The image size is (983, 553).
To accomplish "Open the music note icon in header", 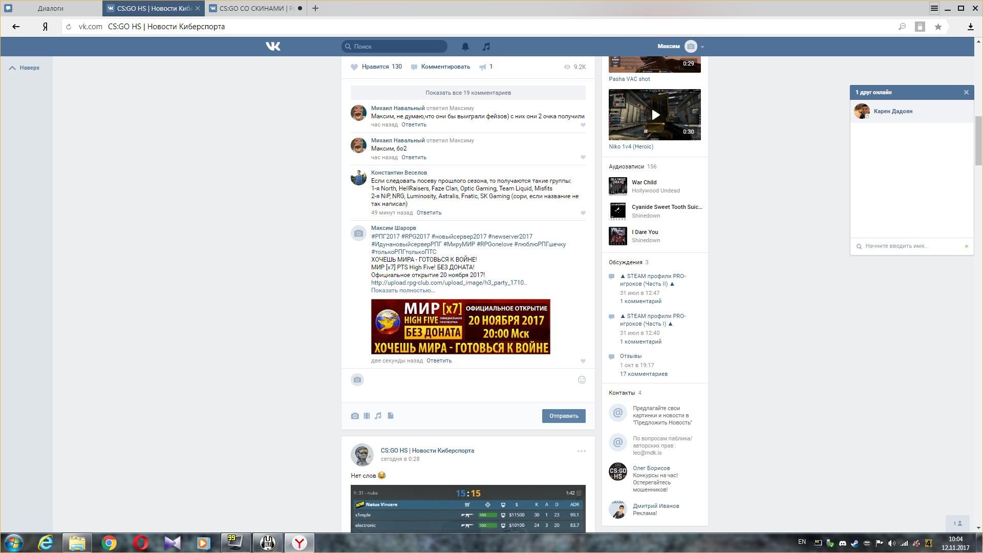I will pos(486,47).
